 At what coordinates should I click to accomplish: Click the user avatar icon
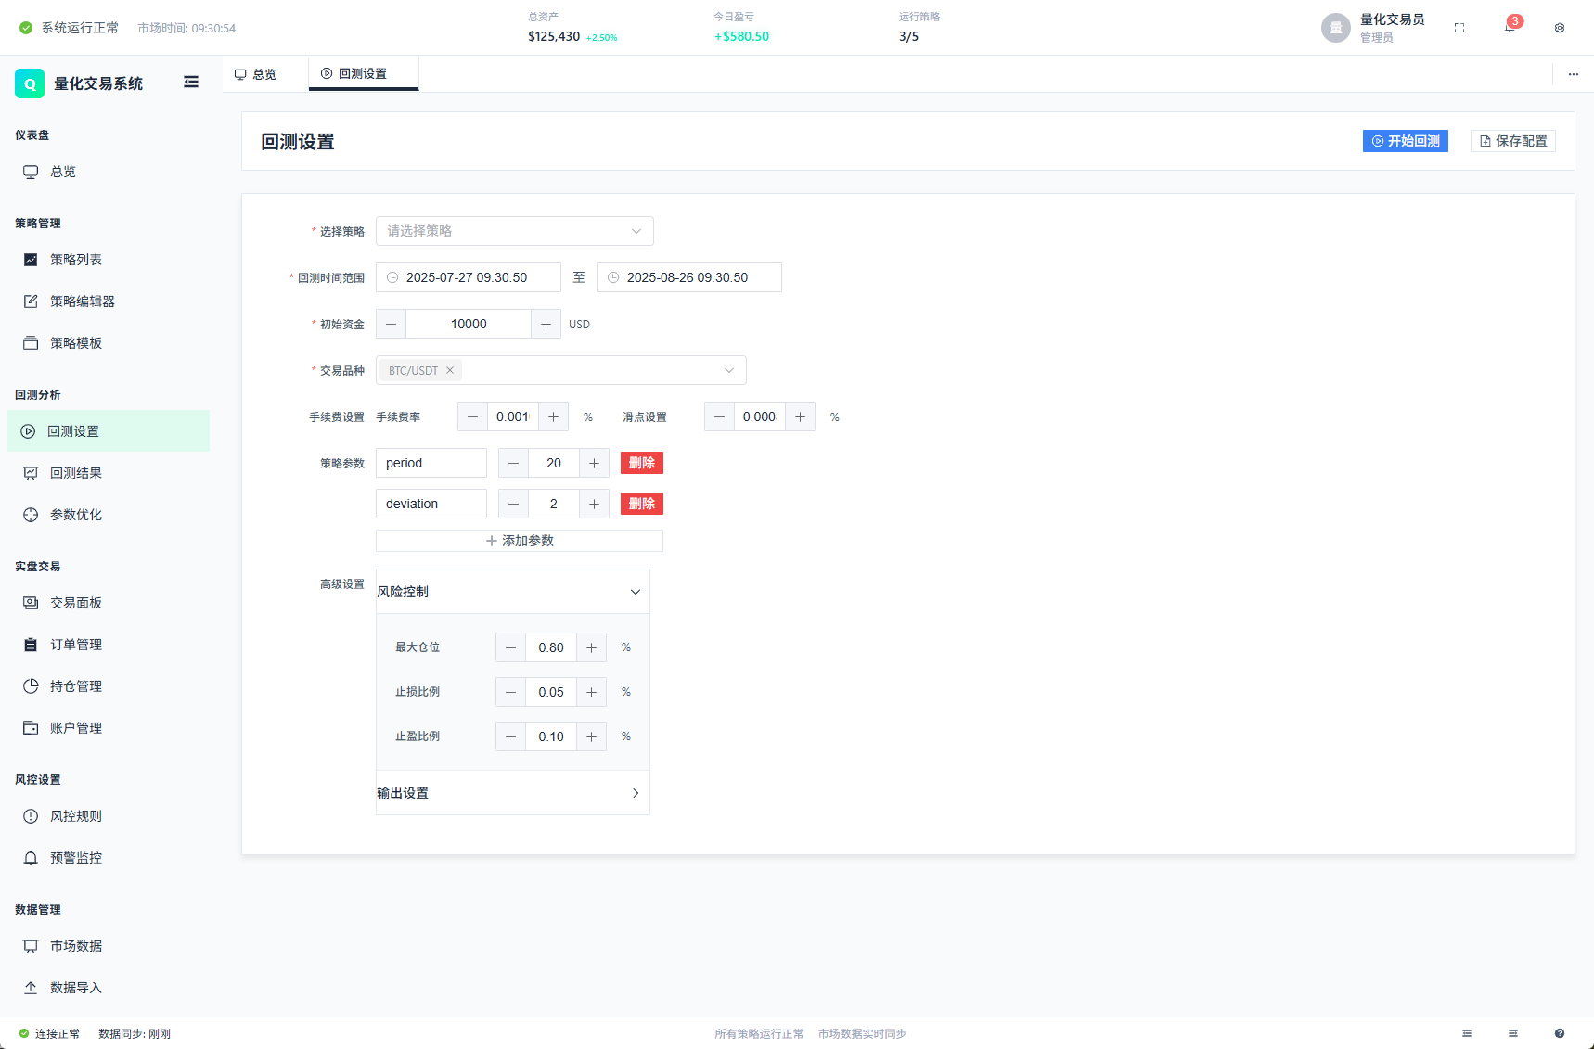pos(1336,28)
